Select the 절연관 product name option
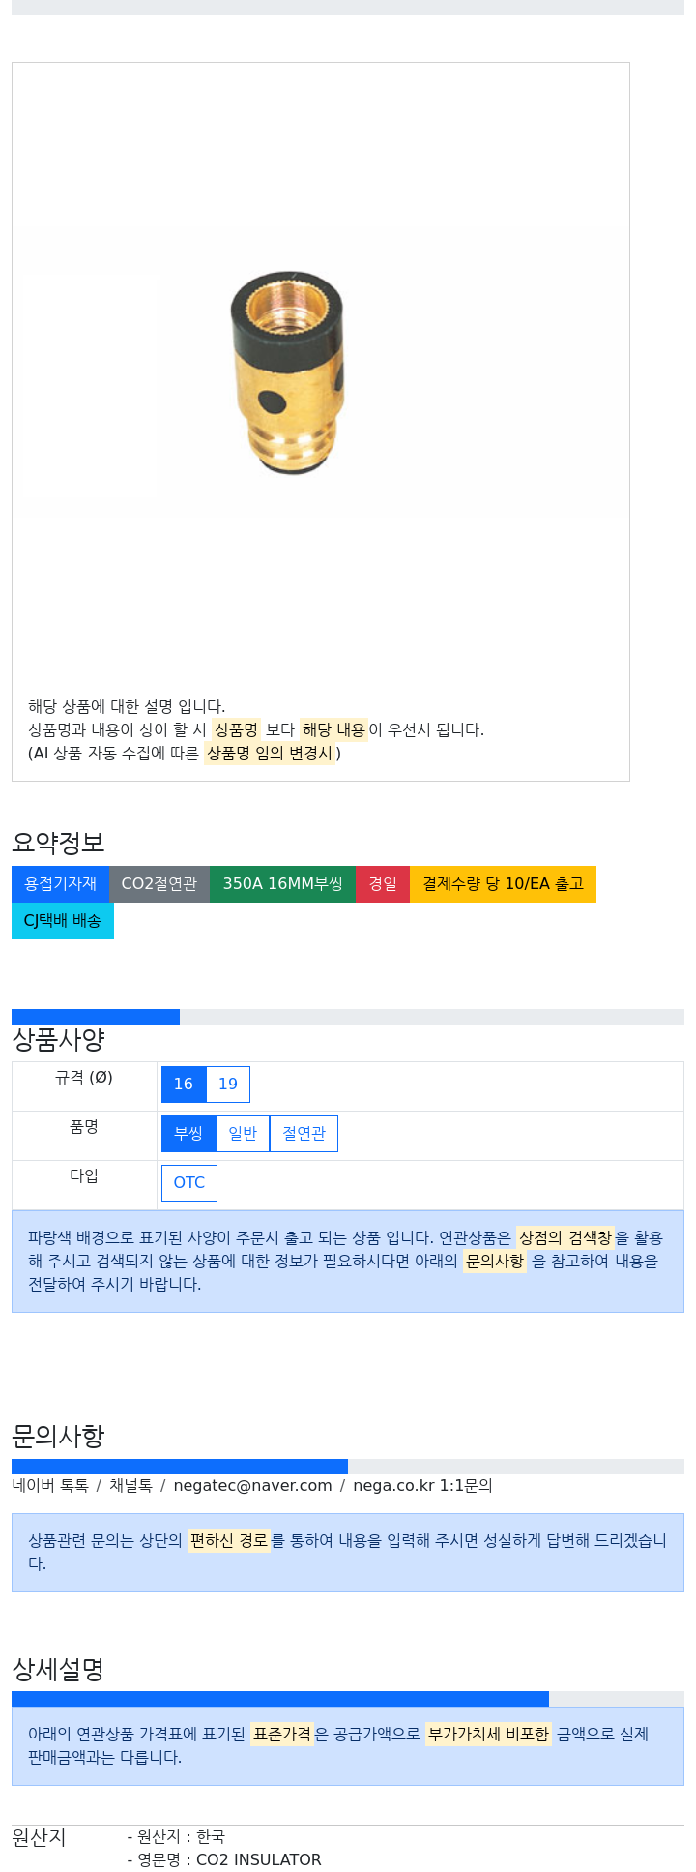 coord(304,1134)
